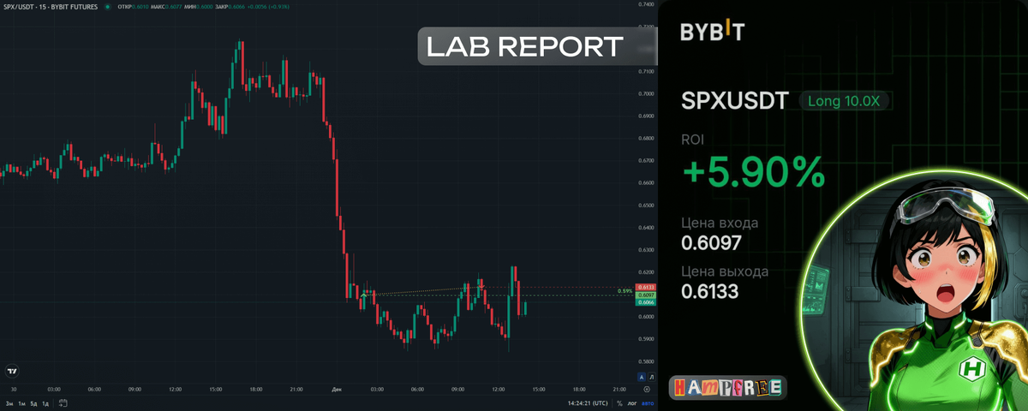Click the 0.59% position label
Screen dimensions: 1028x411
pyautogui.click(x=625, y=291)
